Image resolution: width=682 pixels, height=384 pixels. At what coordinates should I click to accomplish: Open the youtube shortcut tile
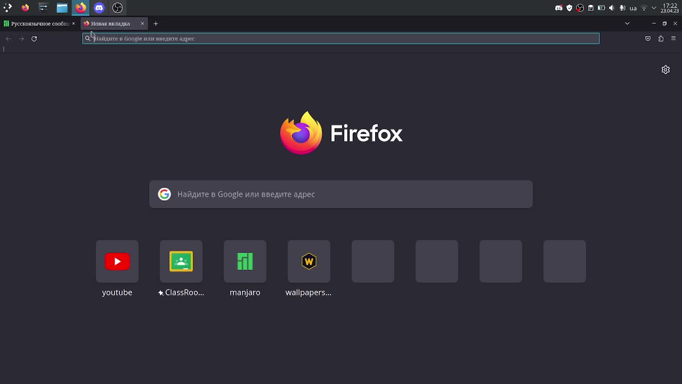(117, 261)
